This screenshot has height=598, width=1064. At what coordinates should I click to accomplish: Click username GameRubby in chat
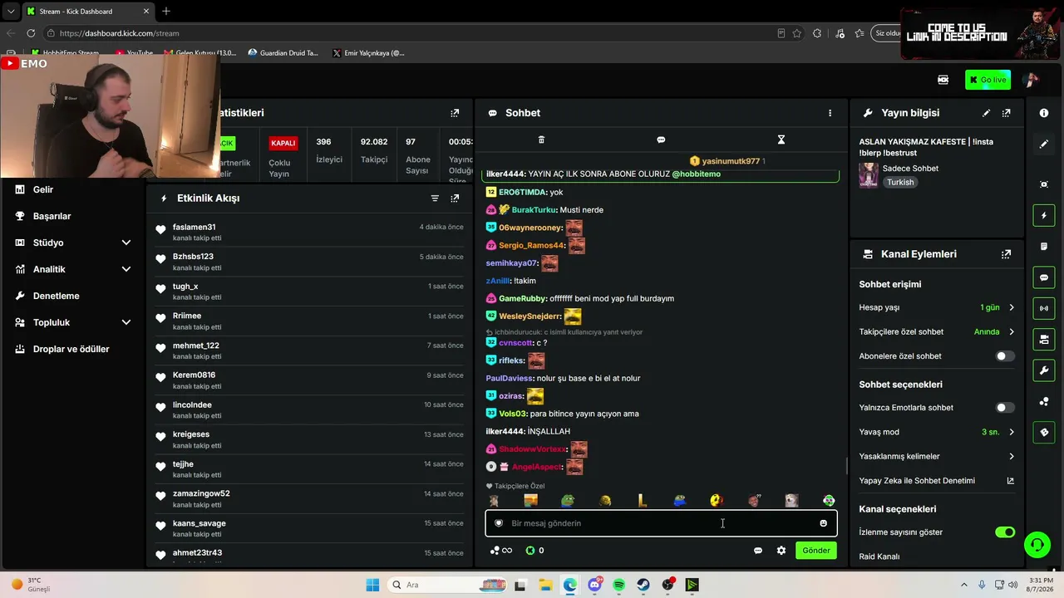pyautogui.click(x=522, y=298)
